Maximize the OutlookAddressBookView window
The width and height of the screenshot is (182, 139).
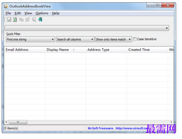point(158,5)
